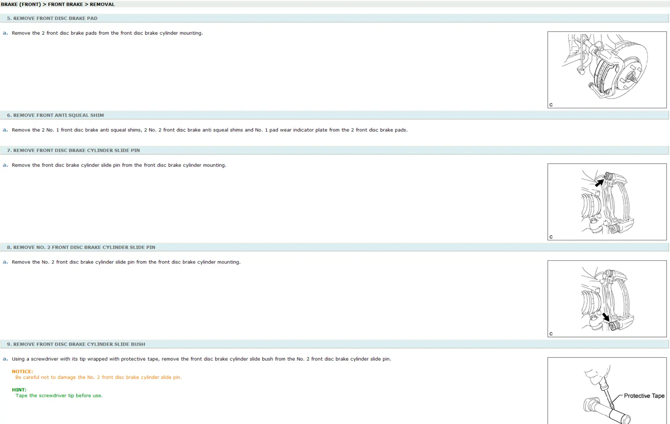The image size is (670, 424).
Task: Click section header 7 Remove Cylinder Slide Pin
Action: coord(73,150)
